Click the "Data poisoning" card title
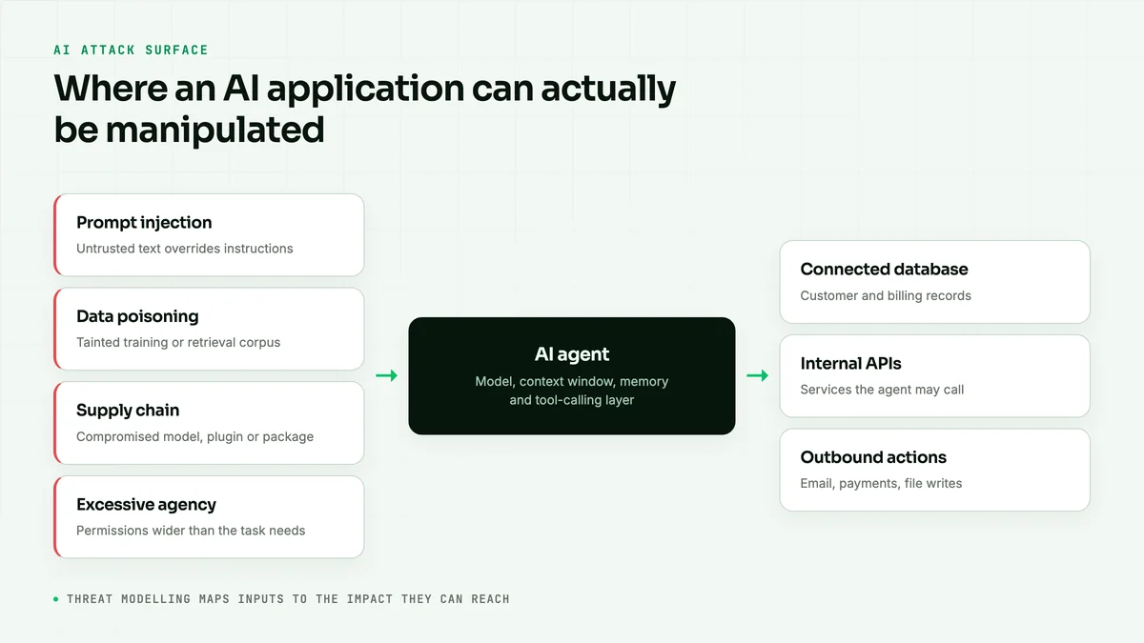The image size is (1144, 643). 137,316
